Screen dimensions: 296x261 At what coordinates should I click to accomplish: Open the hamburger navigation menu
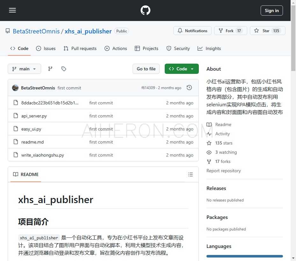click(x=12, y=10)
